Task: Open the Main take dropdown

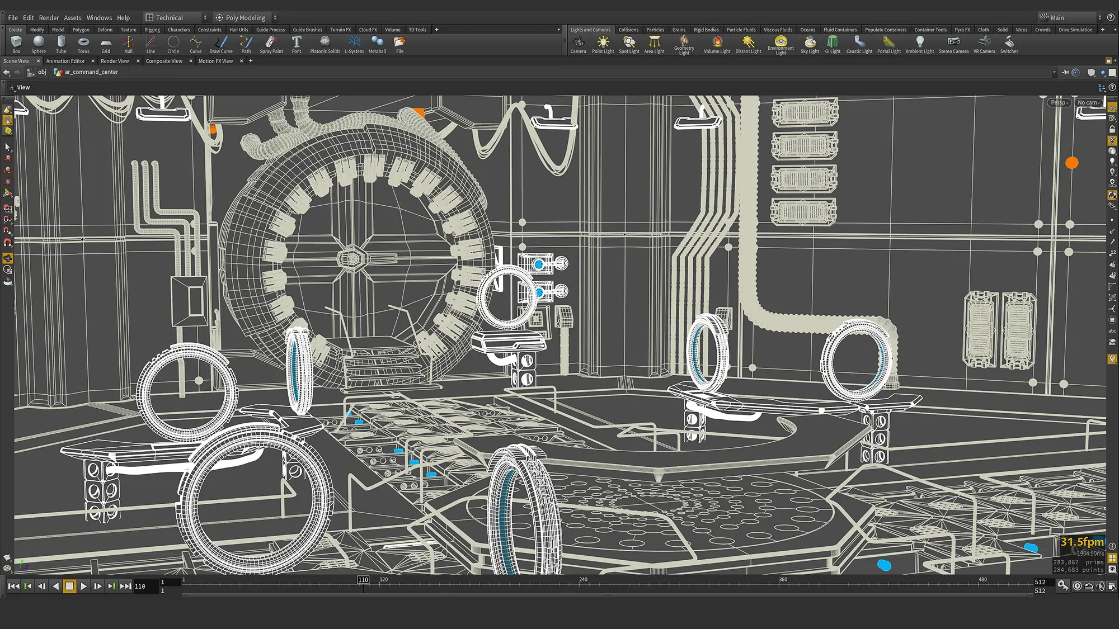Action: pyautogui.click(x=1070, y=18)
